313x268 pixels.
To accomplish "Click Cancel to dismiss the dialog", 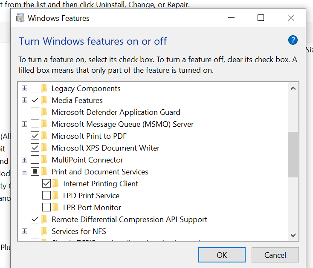I will 275,255.
